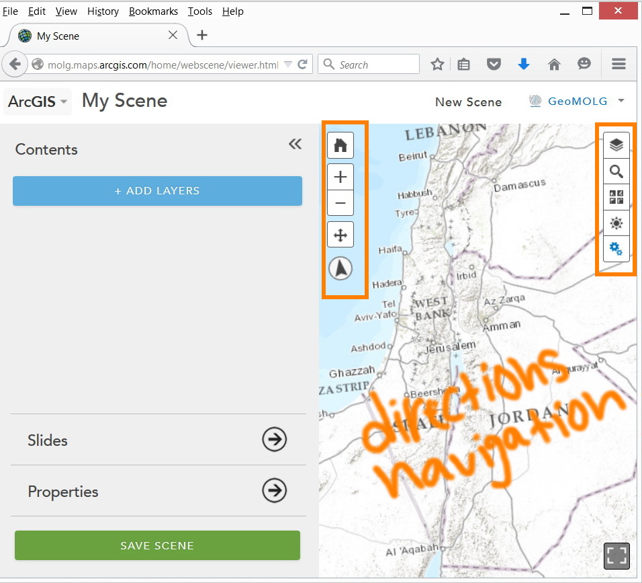Viewport: 642px width, 583px height.
Task: Click the My Scene title text
Action: (x=124, y=101)
